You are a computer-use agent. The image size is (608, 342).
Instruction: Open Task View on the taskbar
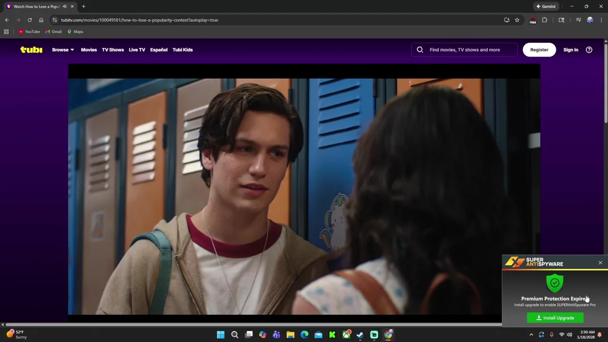248,335
